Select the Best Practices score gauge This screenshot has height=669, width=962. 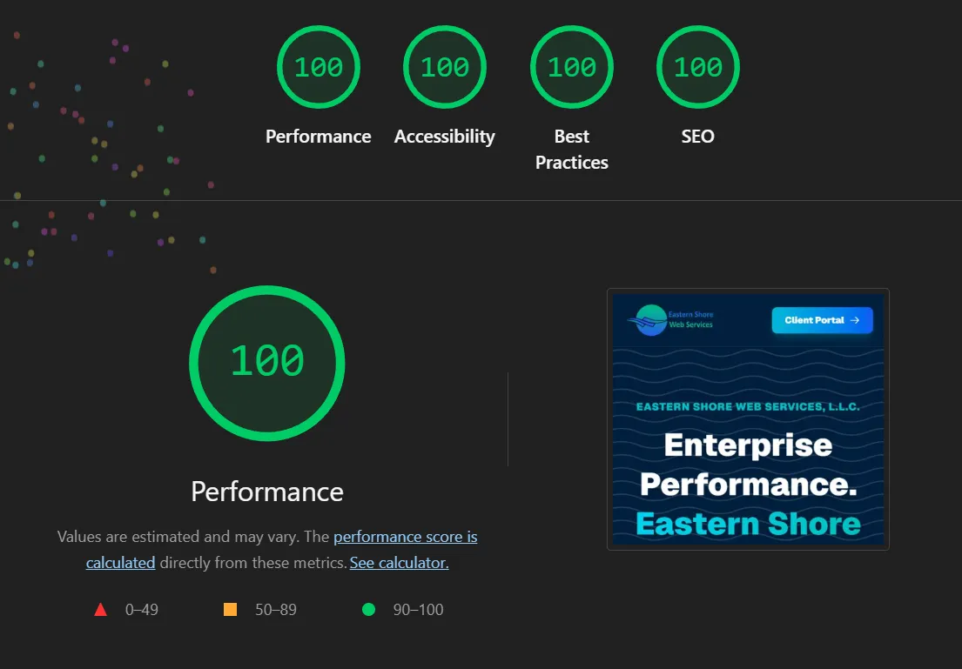click(571, 67)
